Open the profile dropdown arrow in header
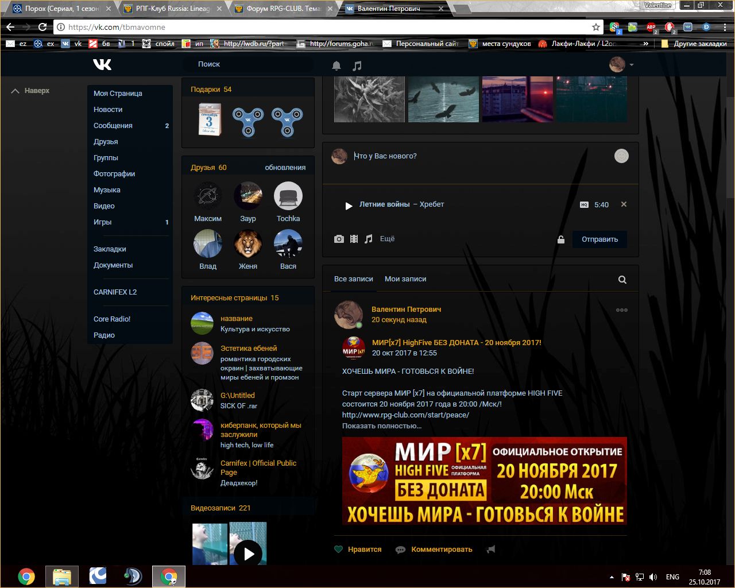Viewport: 735px width, 588px height. point(632,65)
